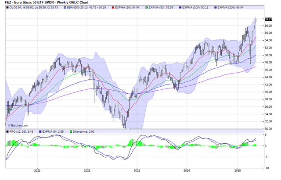The width and height of the screenshot is (281, 180).
Task: Click the 40.00 price axis label
Action: 268,92
